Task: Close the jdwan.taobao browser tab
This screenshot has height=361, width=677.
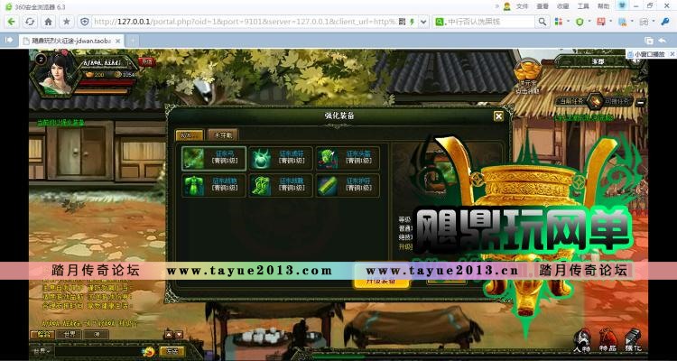Action: [118, 41]
